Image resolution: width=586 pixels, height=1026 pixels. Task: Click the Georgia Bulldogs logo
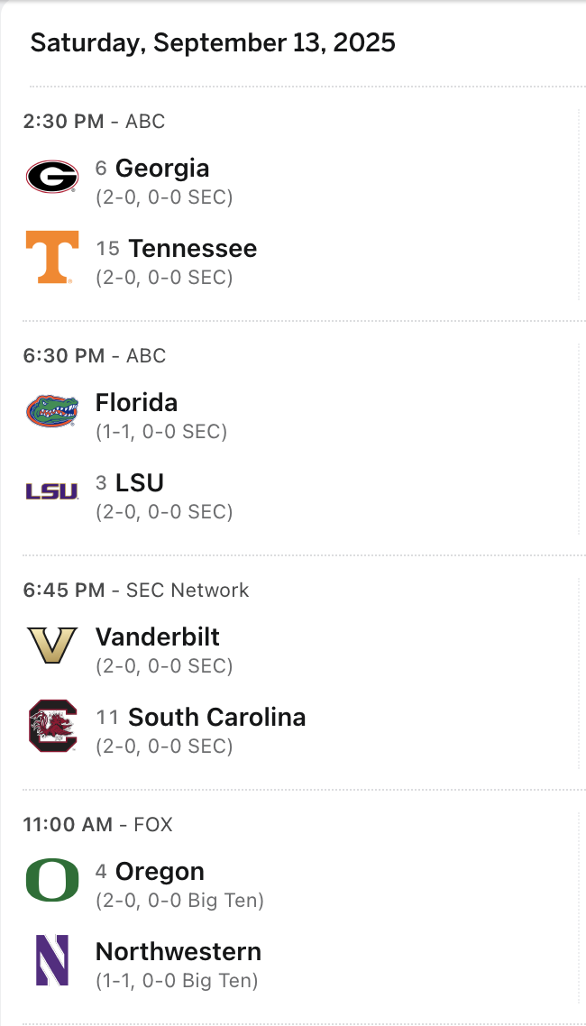[x=51, y=177]
